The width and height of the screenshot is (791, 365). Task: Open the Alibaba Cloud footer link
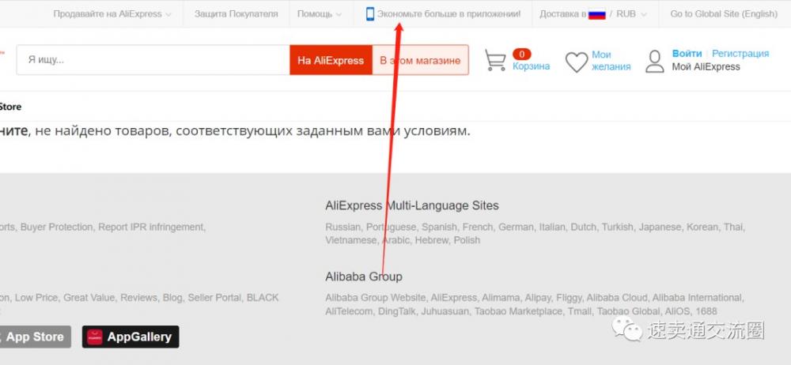[x=618, y=298]
